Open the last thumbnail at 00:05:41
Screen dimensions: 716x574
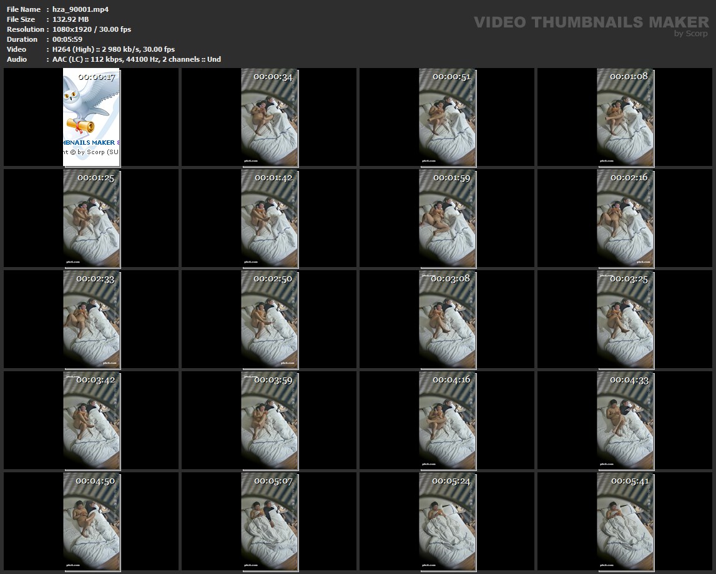tap(625, 522)
